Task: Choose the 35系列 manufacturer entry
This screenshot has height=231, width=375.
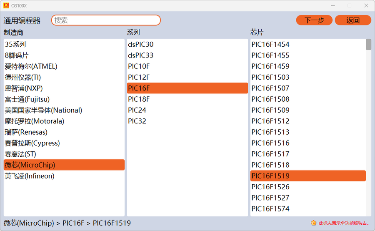Action: point(15,44)
